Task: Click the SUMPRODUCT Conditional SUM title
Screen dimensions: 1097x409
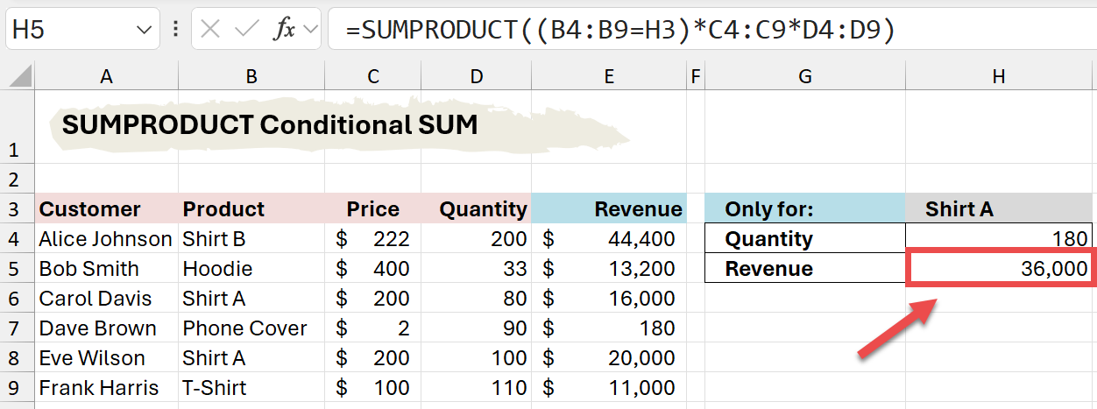Action: pos(270,125)
